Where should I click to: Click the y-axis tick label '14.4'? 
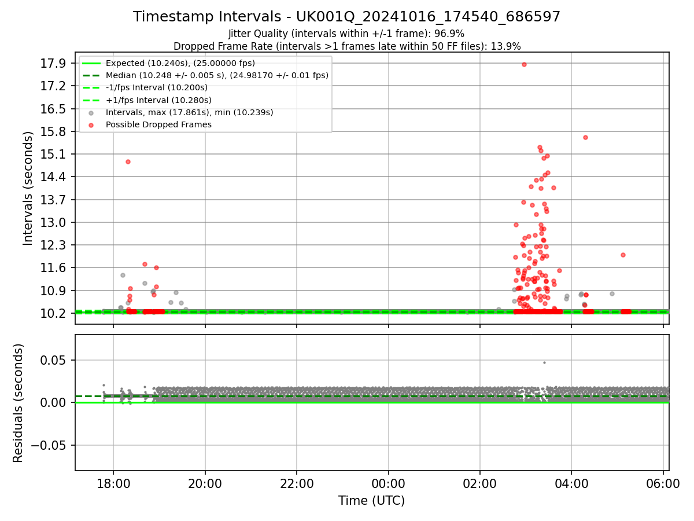[x=54, y=177]
